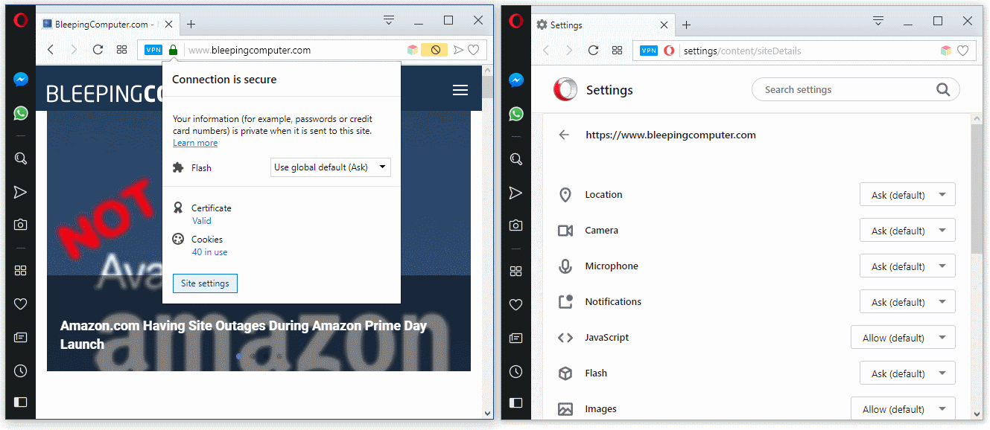Open snapshot camera in Settings window sidebar

(x=515, y=225)
